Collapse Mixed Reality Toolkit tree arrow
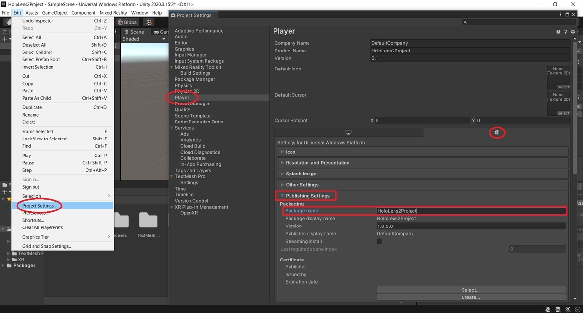This screenshot has height=313, width=583. pos(171,67)
